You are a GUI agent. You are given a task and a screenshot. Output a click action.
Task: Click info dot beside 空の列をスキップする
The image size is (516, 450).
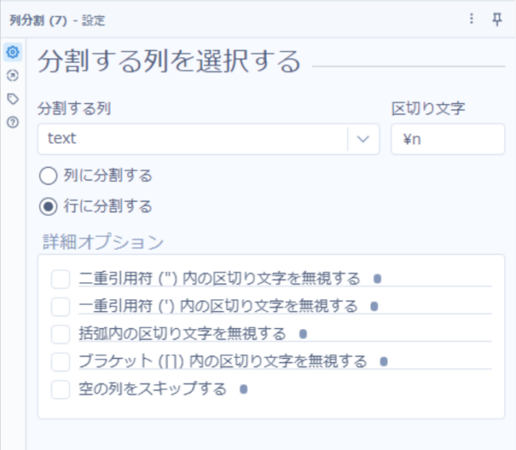click(243, 390)
